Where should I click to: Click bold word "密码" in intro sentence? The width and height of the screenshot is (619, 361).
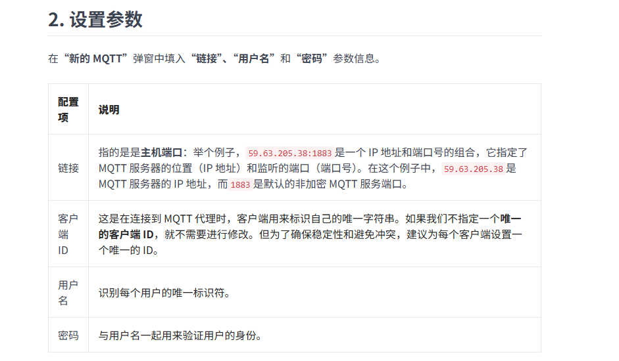click(312, 58)
